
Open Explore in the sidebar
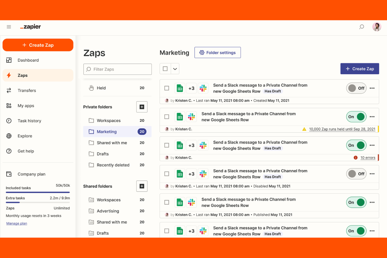tap(38, 136)
